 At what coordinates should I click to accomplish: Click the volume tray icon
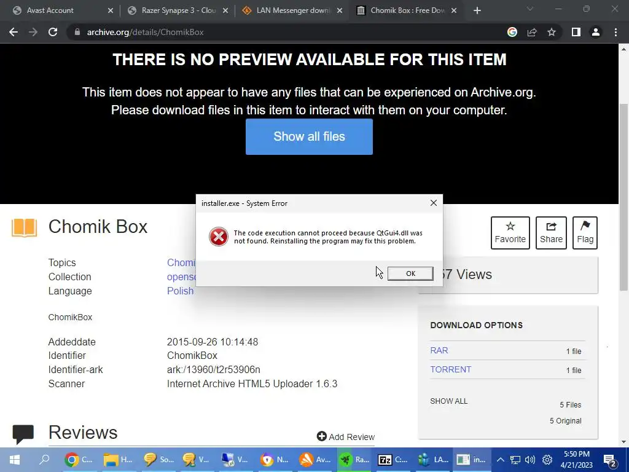pos(530,460)
